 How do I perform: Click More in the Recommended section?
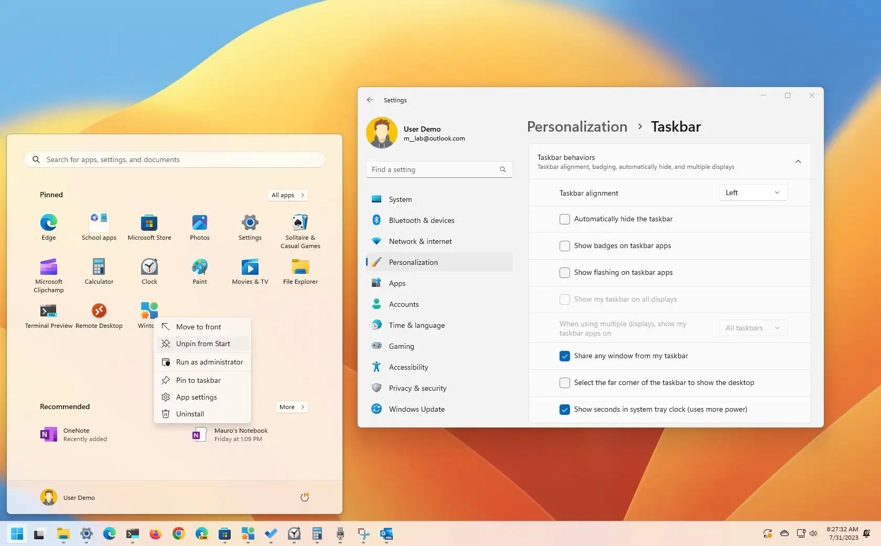click(291, 406)
